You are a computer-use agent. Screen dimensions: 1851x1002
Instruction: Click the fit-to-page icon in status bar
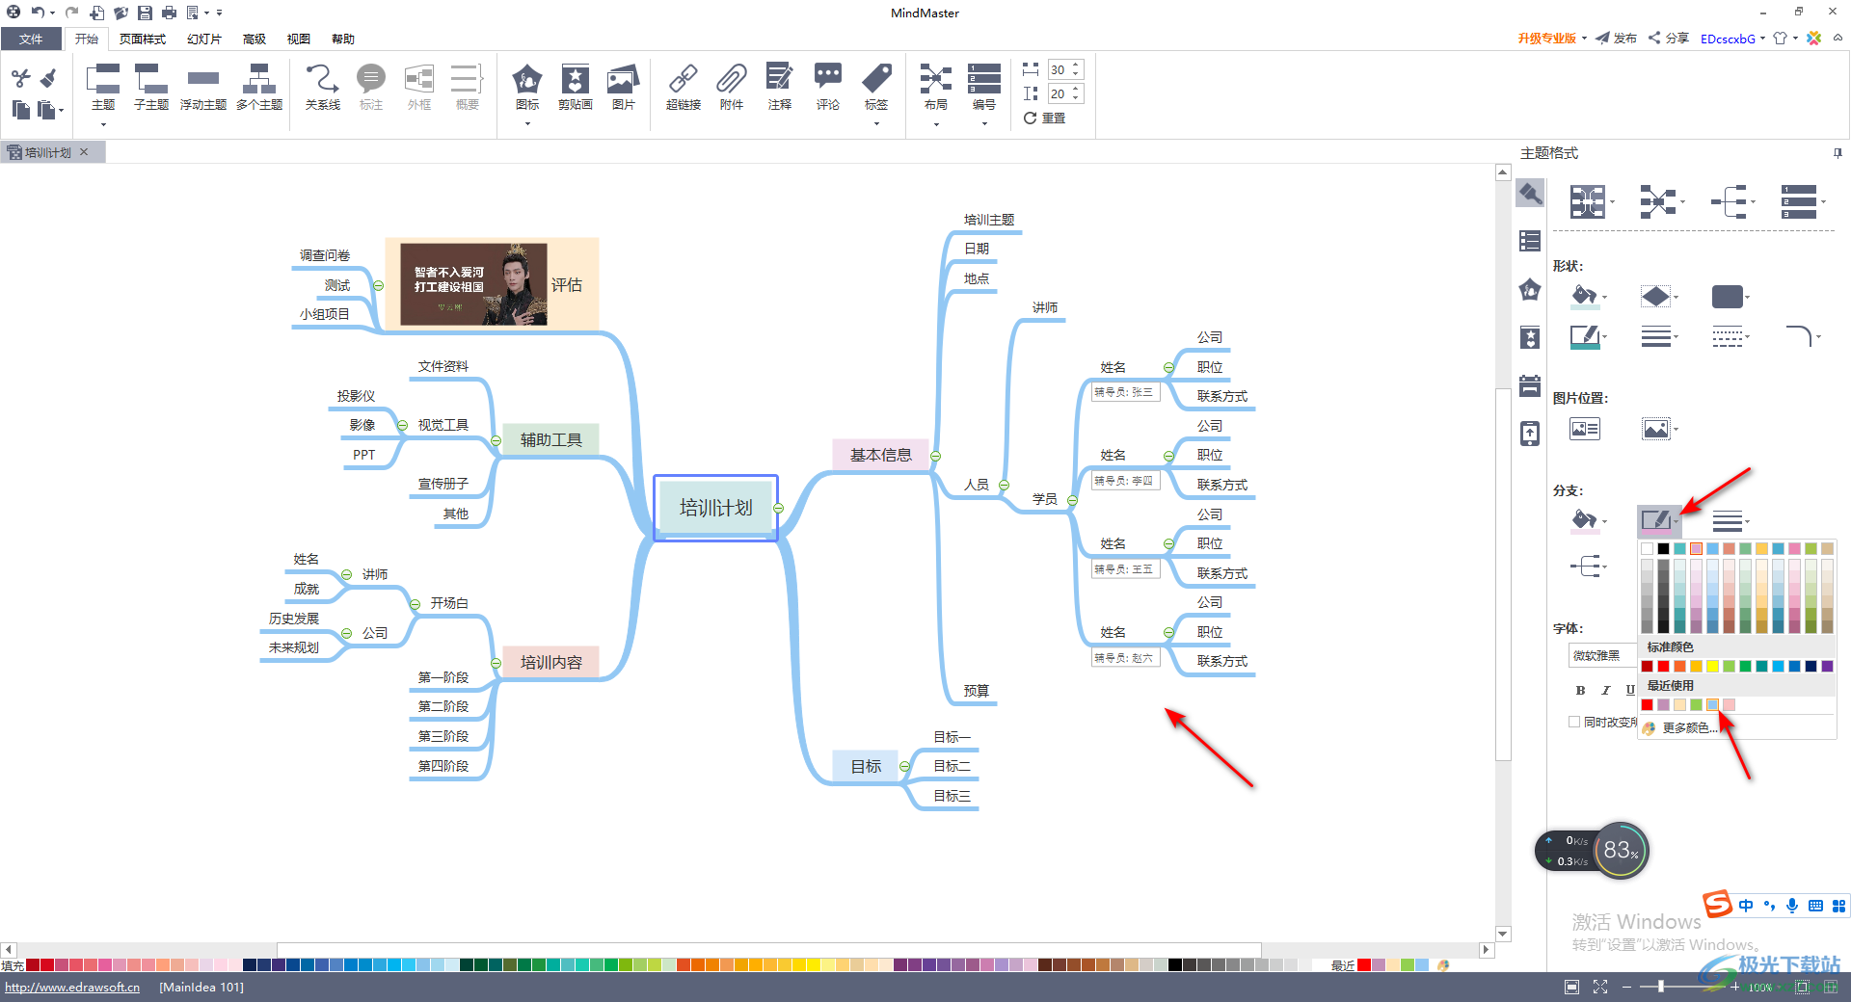(x=1572, y=987)
